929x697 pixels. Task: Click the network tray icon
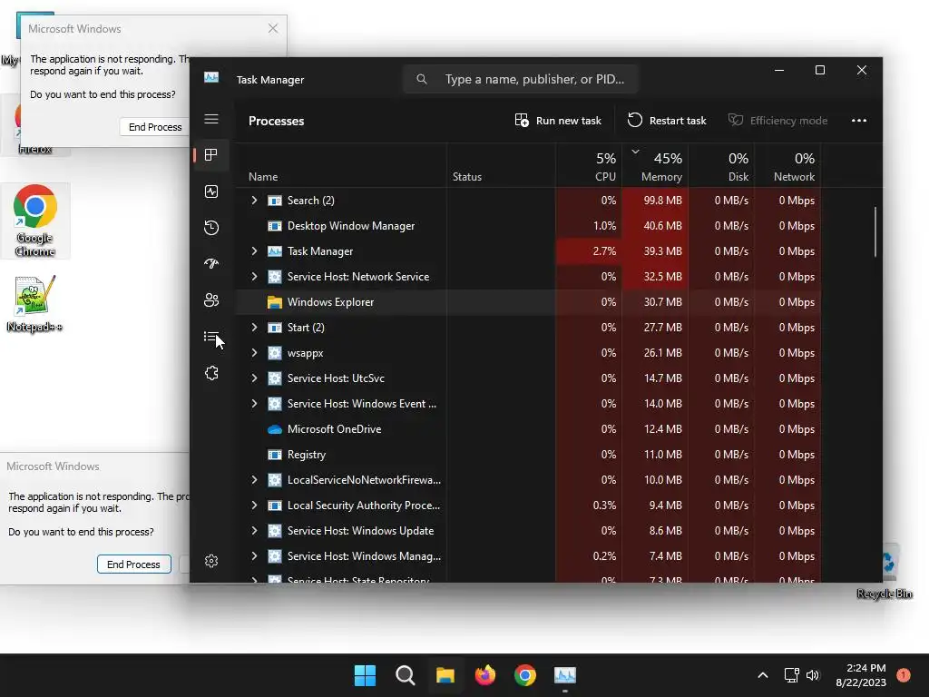pyautogui.click(x=791, y=675)
